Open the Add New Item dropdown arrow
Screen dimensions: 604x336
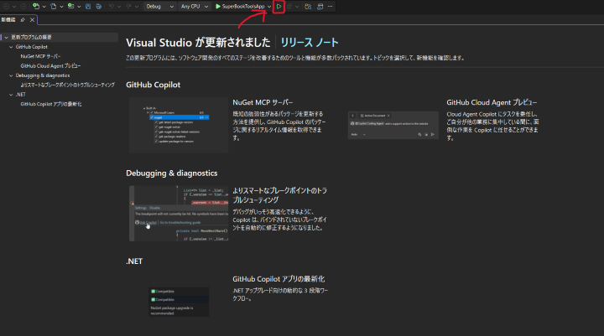click(79, 6)
